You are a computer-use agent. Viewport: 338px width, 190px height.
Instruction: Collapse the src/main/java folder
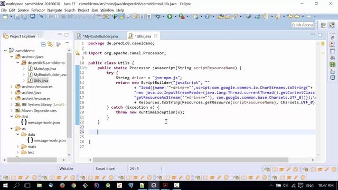(x=12, y=56)
